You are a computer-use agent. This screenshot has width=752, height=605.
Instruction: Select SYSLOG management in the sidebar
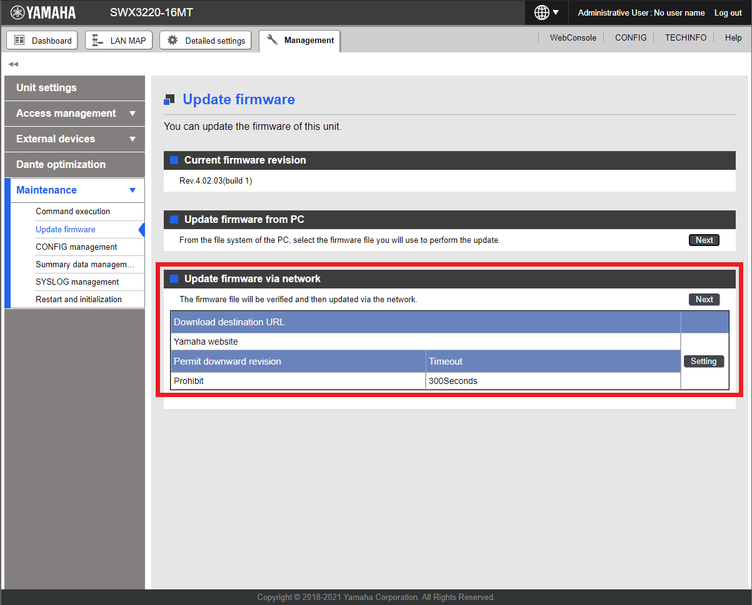tap(77, 282)
